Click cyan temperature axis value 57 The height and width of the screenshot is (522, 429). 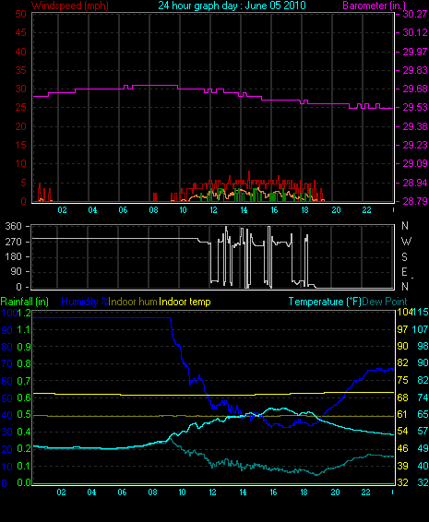tap(423, 432)
